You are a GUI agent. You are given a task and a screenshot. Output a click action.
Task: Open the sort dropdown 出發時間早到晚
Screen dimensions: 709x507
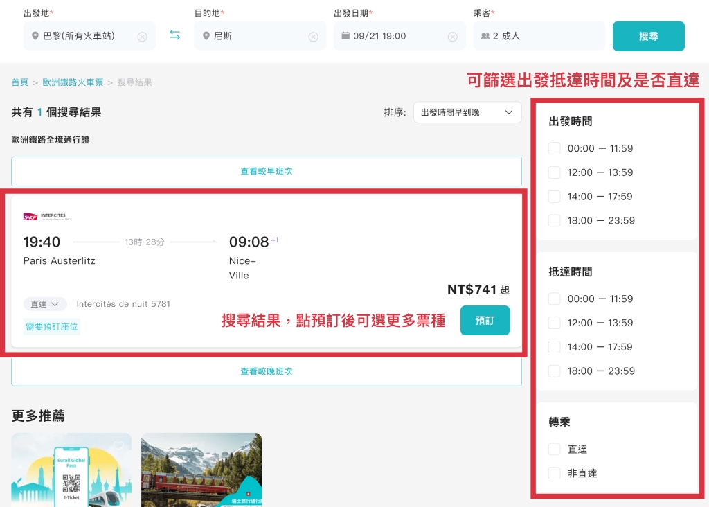467,112
